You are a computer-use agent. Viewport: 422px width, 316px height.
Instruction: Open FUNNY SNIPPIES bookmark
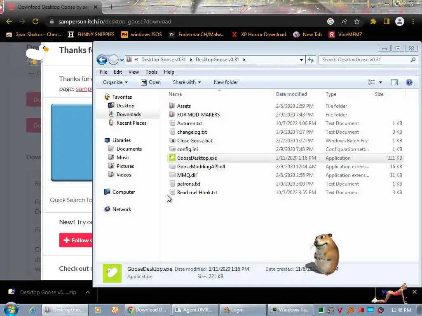91,35
